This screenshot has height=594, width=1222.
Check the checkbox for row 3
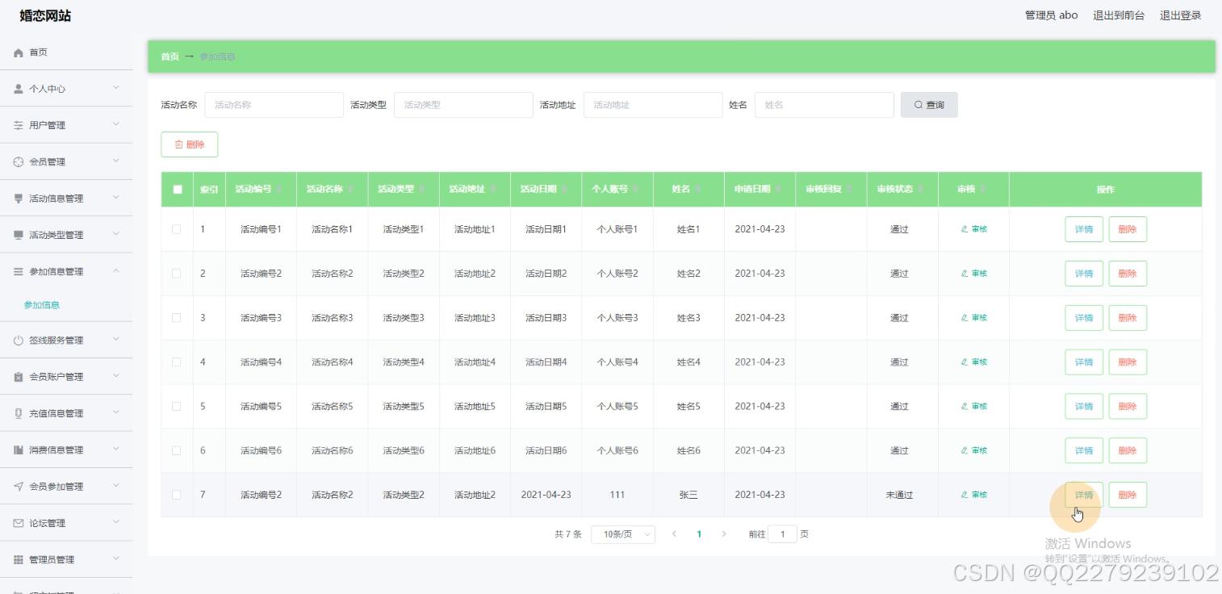(177, 318)
